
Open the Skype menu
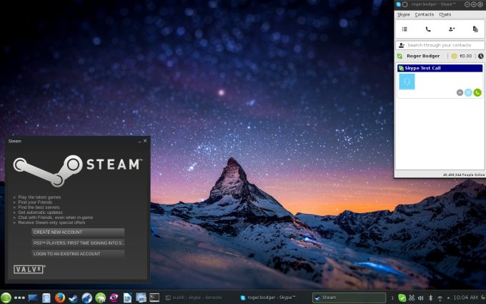[404, 14]
